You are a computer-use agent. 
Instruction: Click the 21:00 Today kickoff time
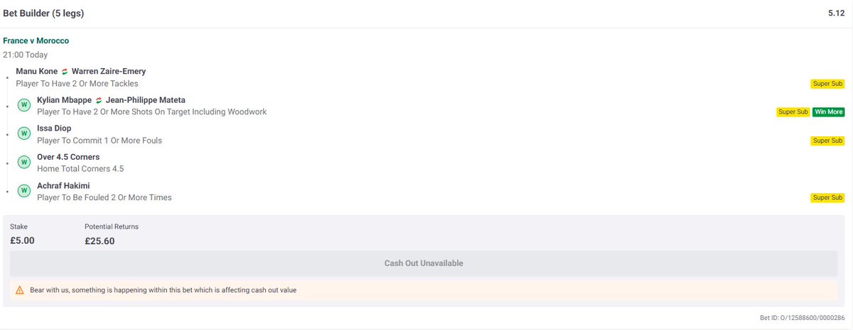coord(26,55)
